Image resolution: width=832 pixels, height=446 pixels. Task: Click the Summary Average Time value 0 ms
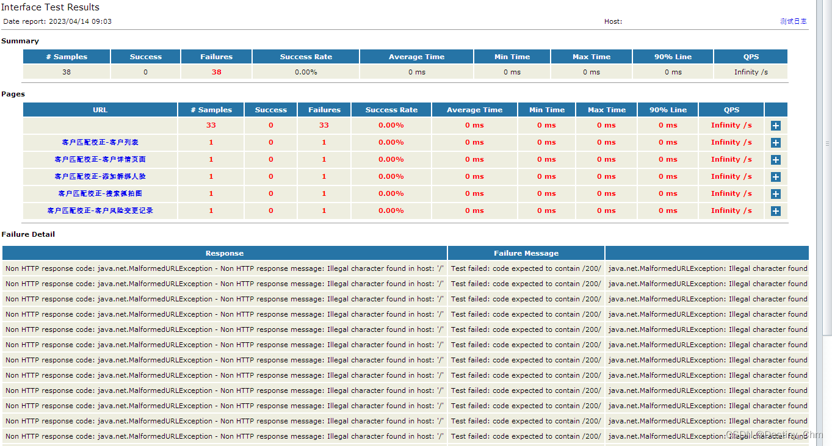coord(417,72)
